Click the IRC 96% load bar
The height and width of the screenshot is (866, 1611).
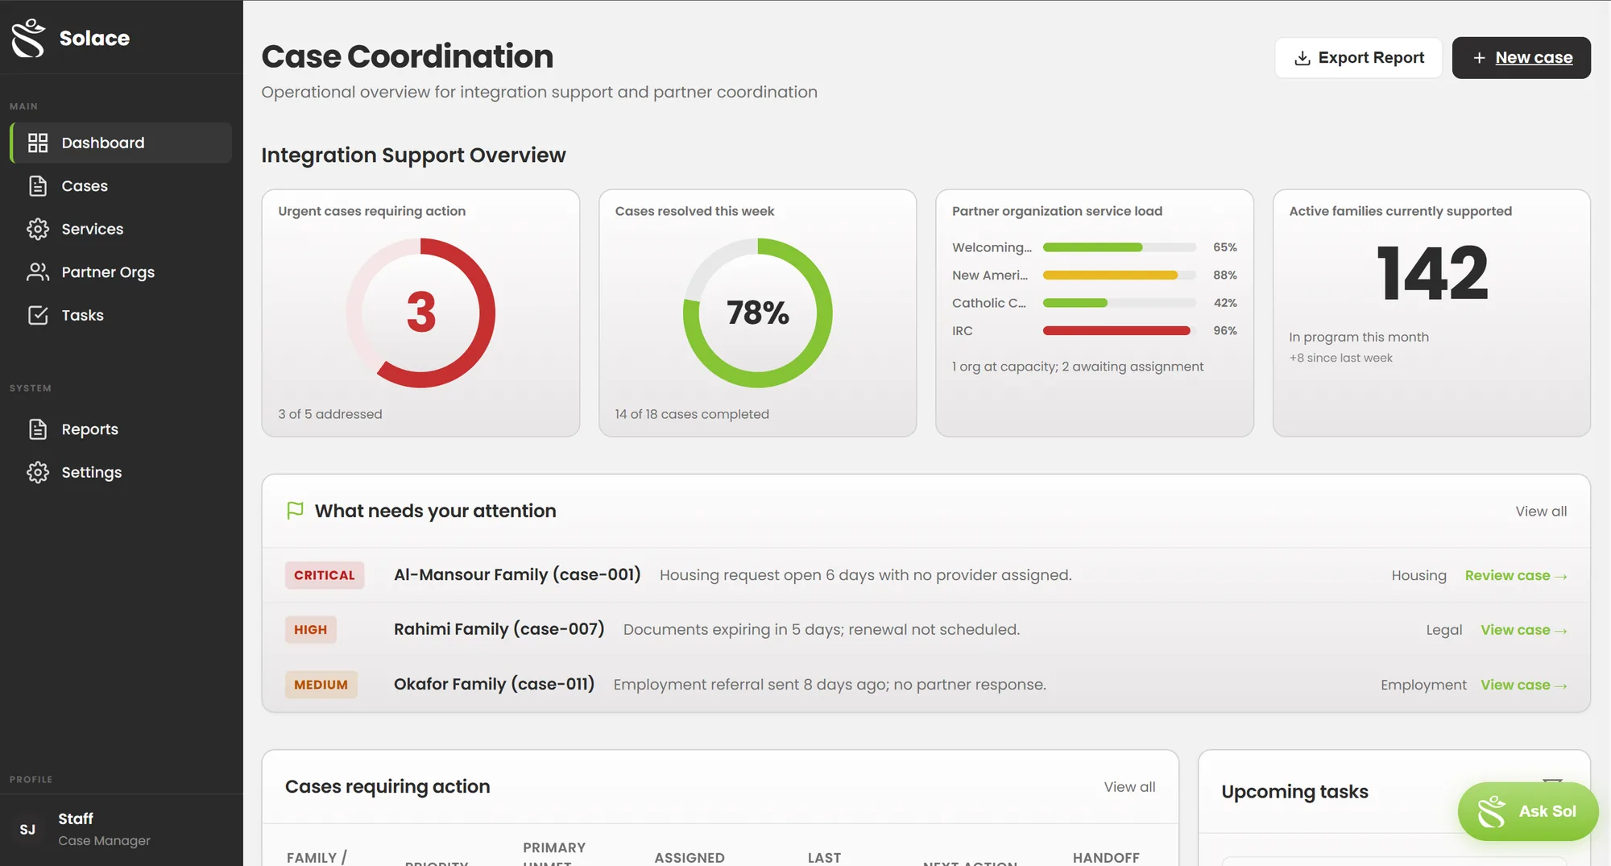(1119, 330)
